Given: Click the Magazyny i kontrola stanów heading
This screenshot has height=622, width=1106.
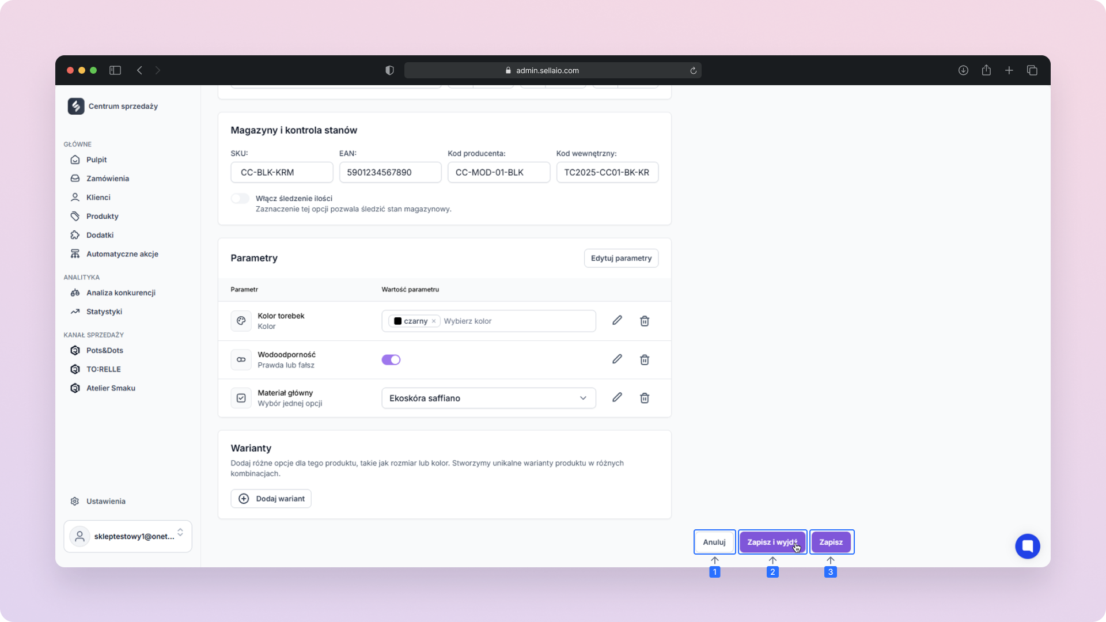Looking at the screenshot, I should click(x=294, y=130).
